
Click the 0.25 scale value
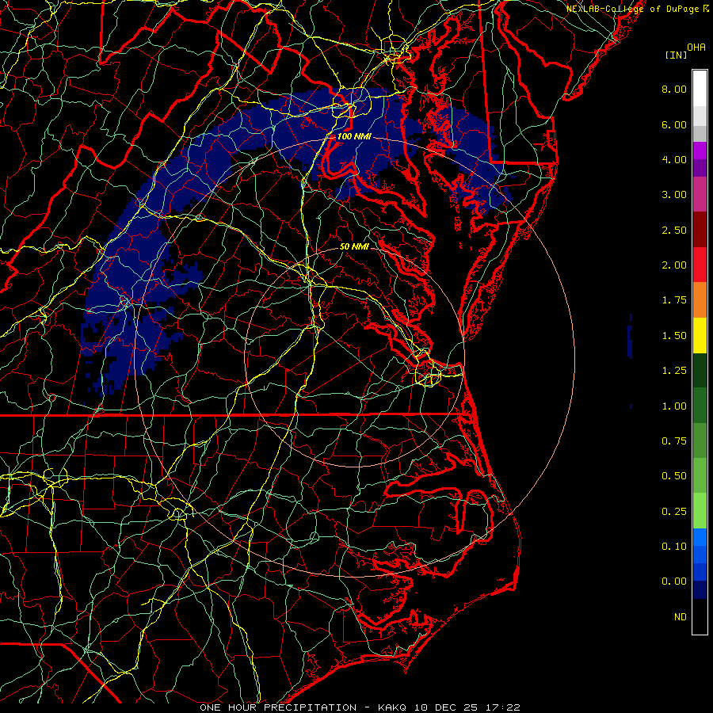[x=674, y=512]
